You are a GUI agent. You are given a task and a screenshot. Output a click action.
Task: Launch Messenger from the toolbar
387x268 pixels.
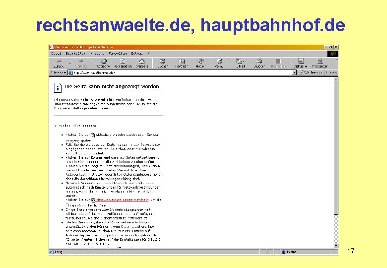[320, 63]
